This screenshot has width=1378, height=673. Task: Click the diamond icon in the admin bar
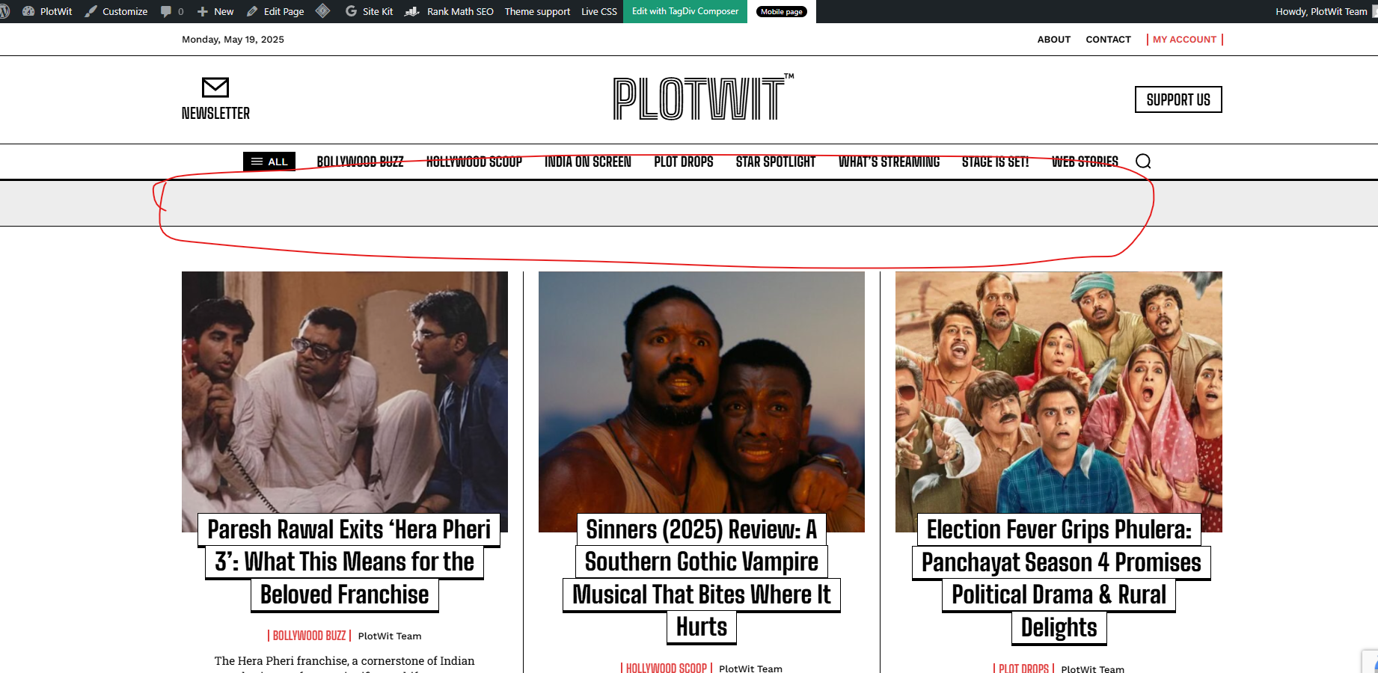[x=322, y=11]
